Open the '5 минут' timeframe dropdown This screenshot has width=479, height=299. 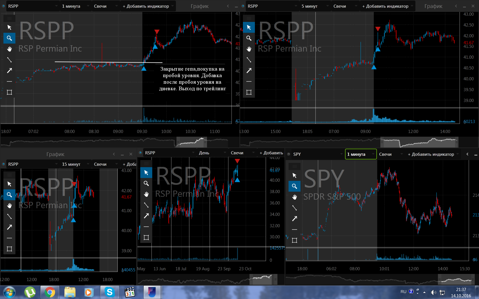click(x=315, y=6)
